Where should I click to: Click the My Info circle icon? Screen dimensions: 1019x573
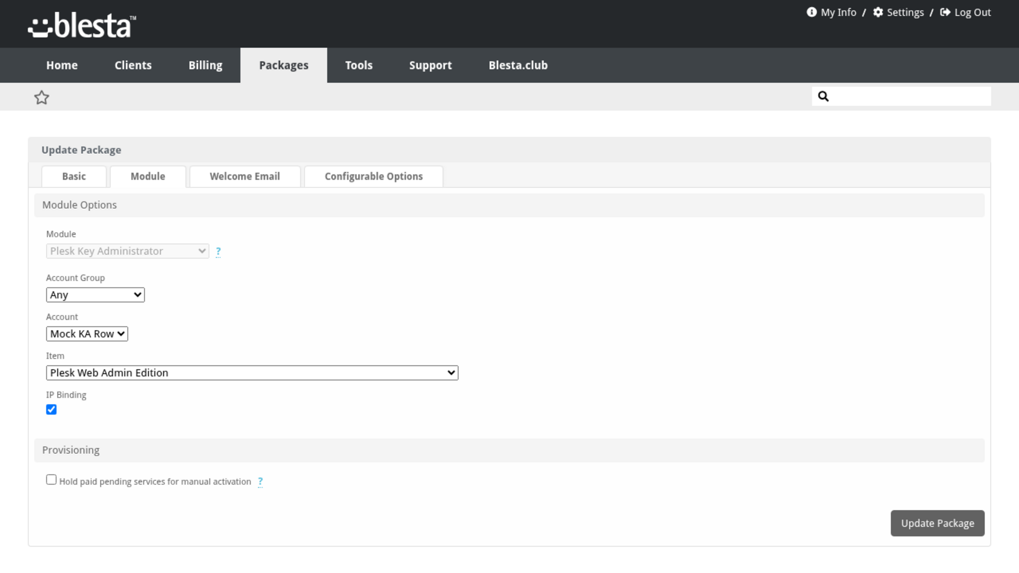click(811, 12)
